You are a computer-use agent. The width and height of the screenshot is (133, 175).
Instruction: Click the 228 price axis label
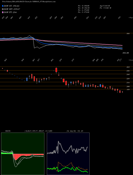(128, 78)
